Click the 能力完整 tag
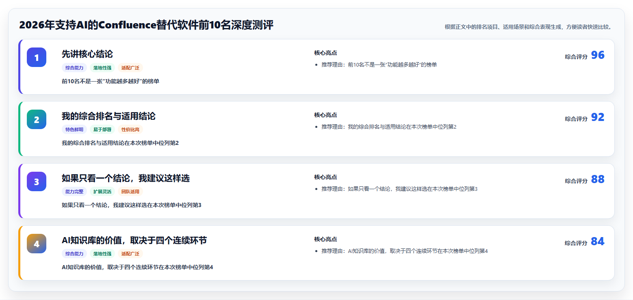 tap(74, 192)
